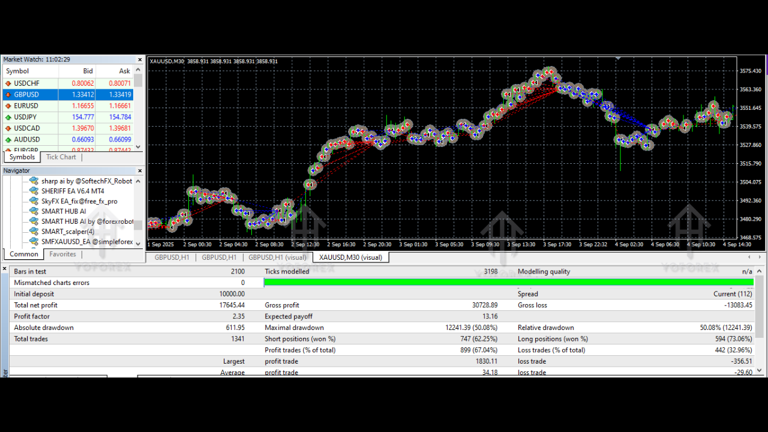Click the SMFXAUUSD_EA expert advisor icon

point(34,242)
